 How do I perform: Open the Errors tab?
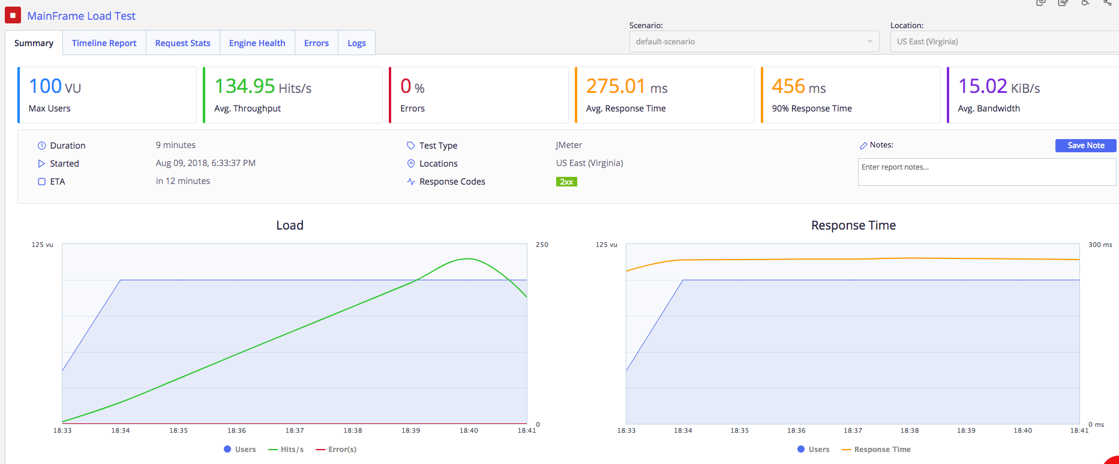click(316, 43)
